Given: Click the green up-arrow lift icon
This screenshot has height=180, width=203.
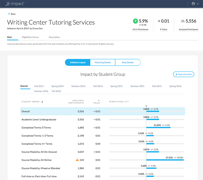Looking at the screenshot, I should (x=135, y=21).
